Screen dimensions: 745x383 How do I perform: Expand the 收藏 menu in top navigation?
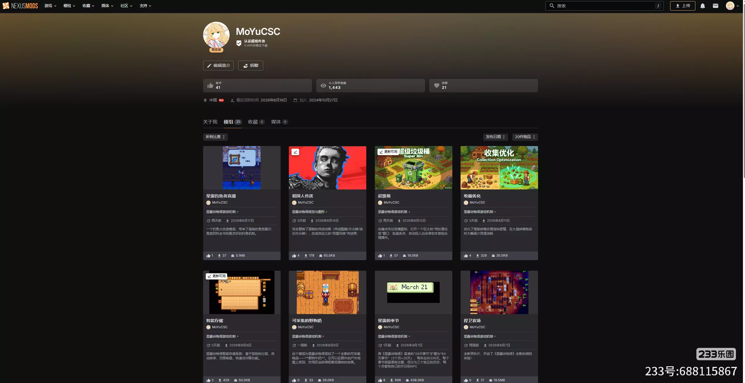(x=88, y=6)
